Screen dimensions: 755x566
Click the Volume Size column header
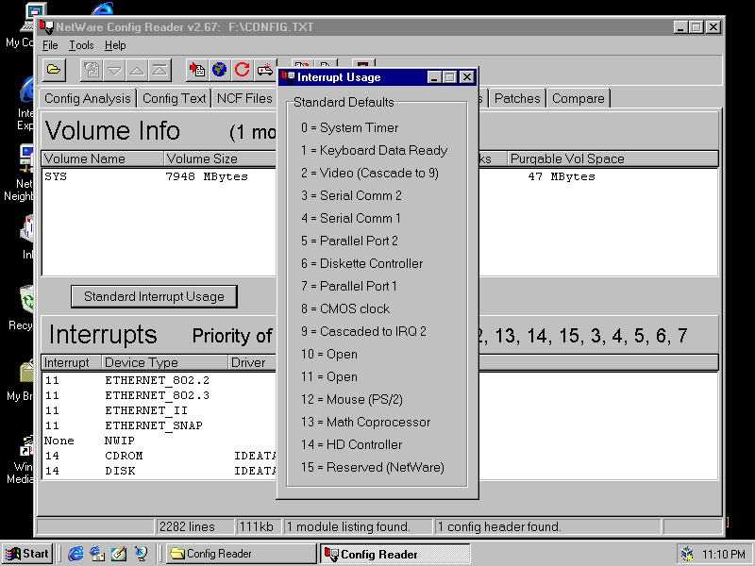pyautogui.click(x=220, y=158)
